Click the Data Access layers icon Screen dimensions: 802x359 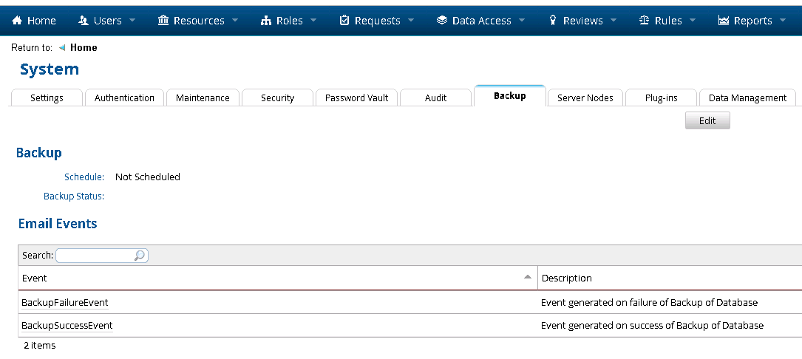[x=442, y=21]
